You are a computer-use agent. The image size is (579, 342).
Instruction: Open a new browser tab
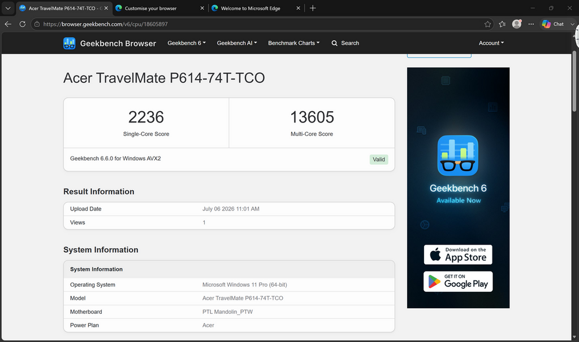[x=313, y=8]
